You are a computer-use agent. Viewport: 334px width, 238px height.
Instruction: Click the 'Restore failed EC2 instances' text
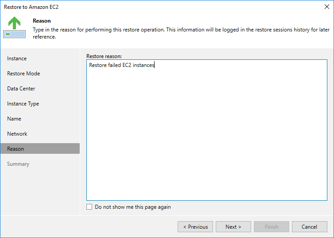[x=122, y=66]
